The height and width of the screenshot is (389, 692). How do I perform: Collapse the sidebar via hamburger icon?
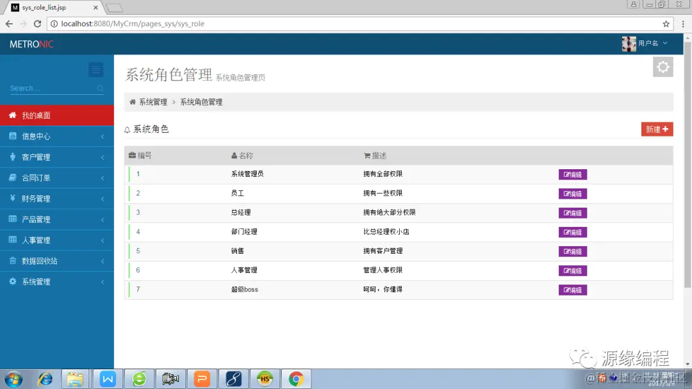pyautogui.click(x=95, y=69)
